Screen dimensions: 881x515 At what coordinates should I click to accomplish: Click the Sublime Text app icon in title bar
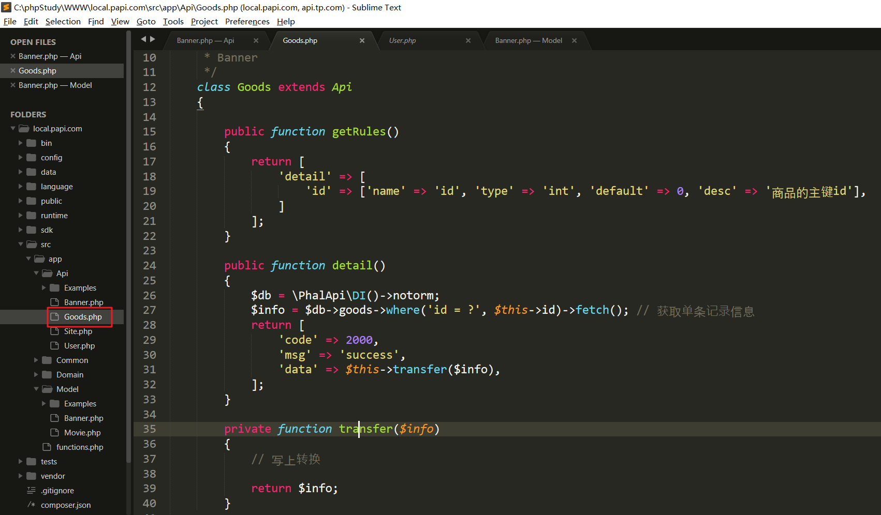pos(6,7)
